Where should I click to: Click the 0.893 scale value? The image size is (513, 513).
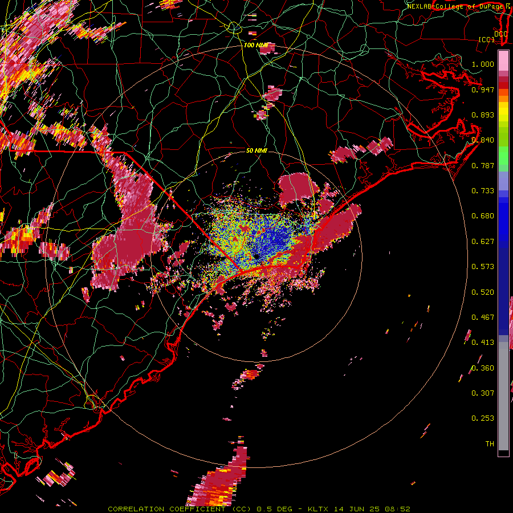pos(483,115)
